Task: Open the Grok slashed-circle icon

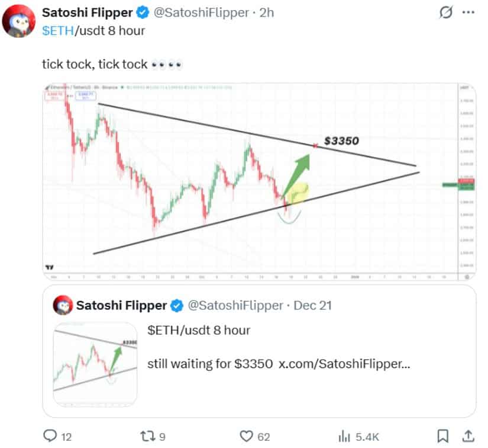Action: (x=444, y=12)
